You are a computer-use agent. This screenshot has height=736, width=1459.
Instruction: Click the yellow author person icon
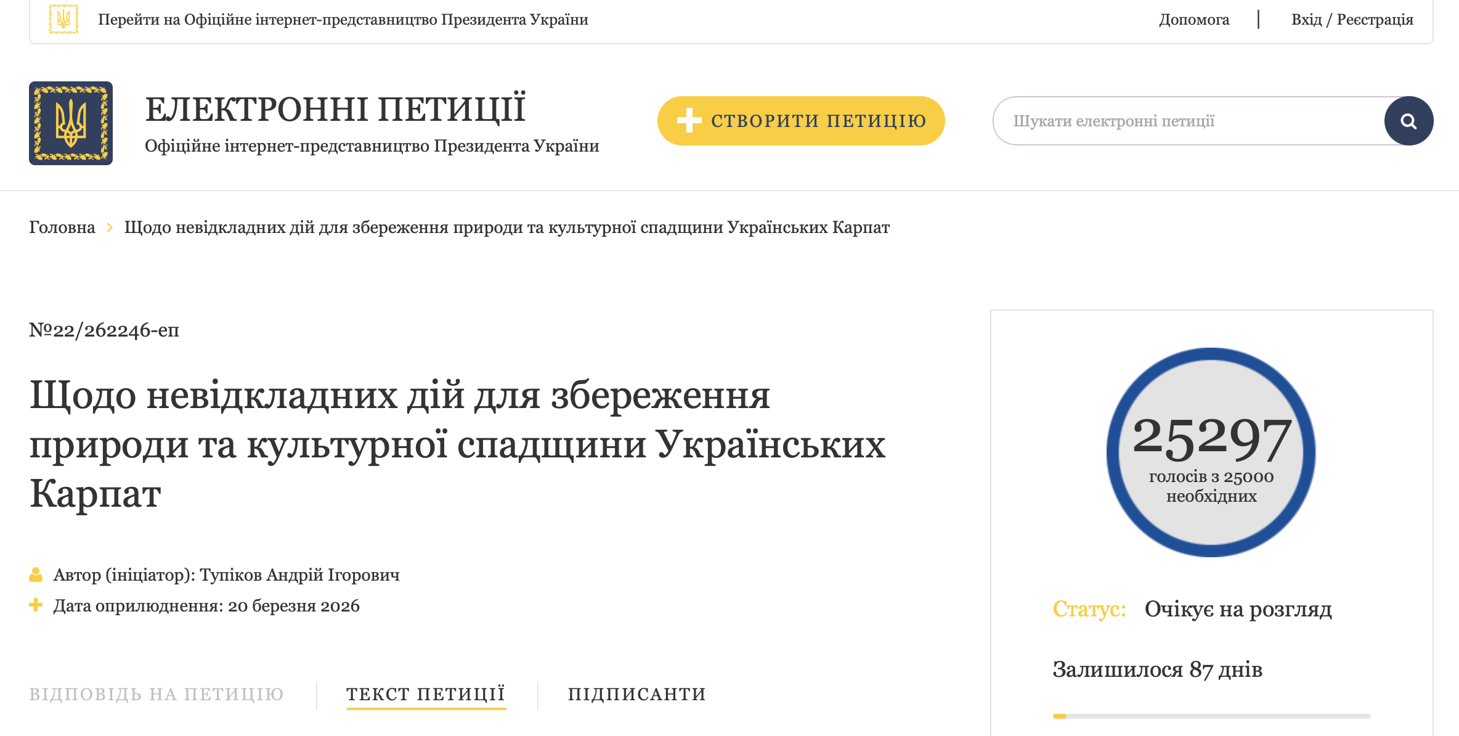click(36, 574)
